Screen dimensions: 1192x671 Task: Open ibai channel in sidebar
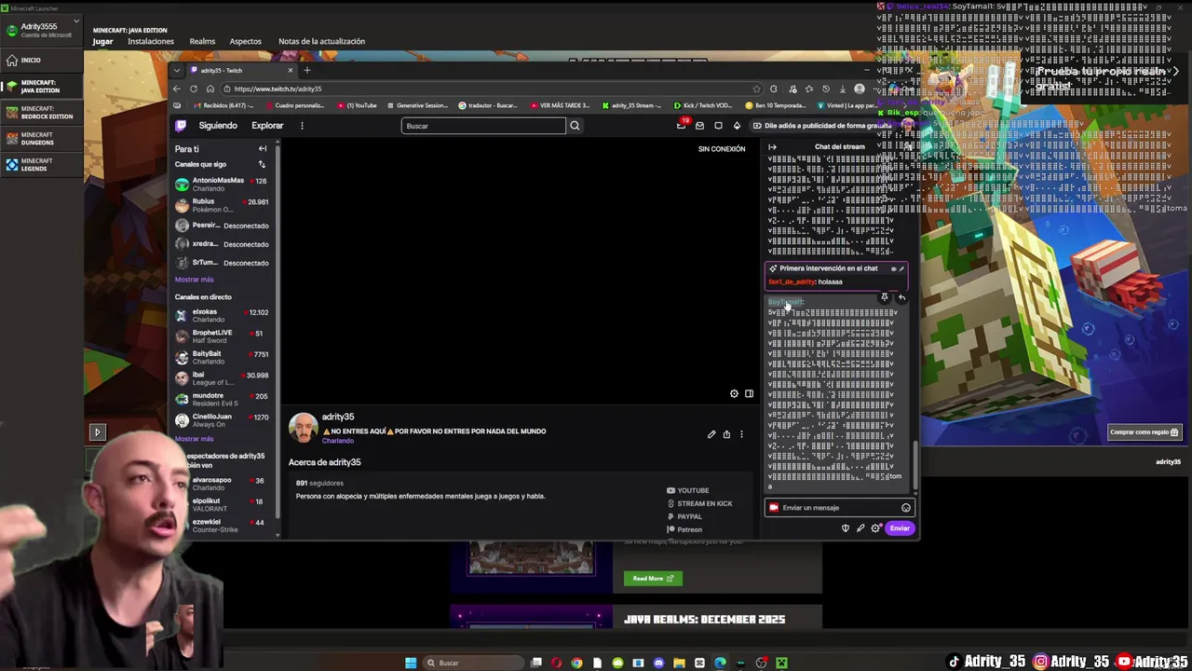pos(223,378)
